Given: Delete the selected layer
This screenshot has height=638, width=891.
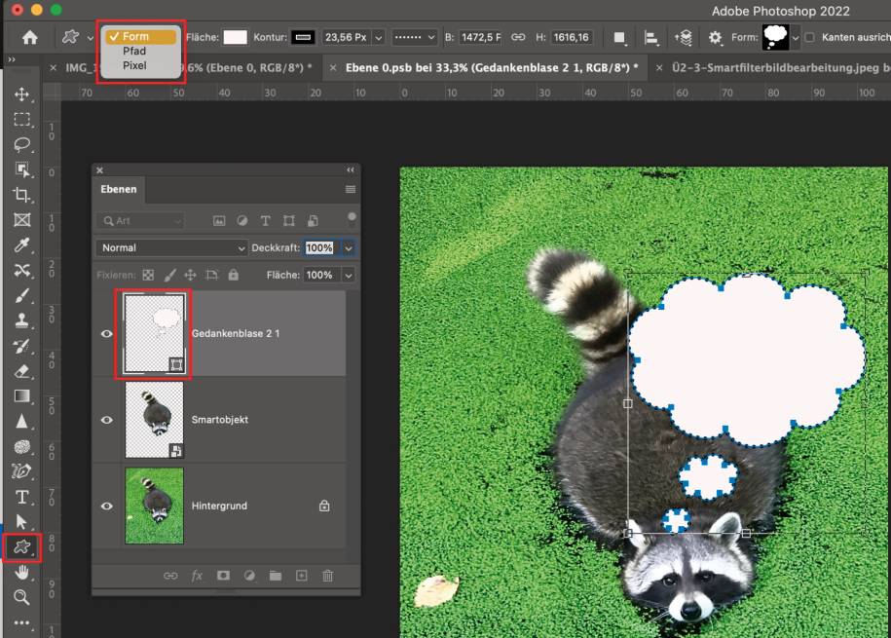Looking at the screenshot, I should coord(328,576).
